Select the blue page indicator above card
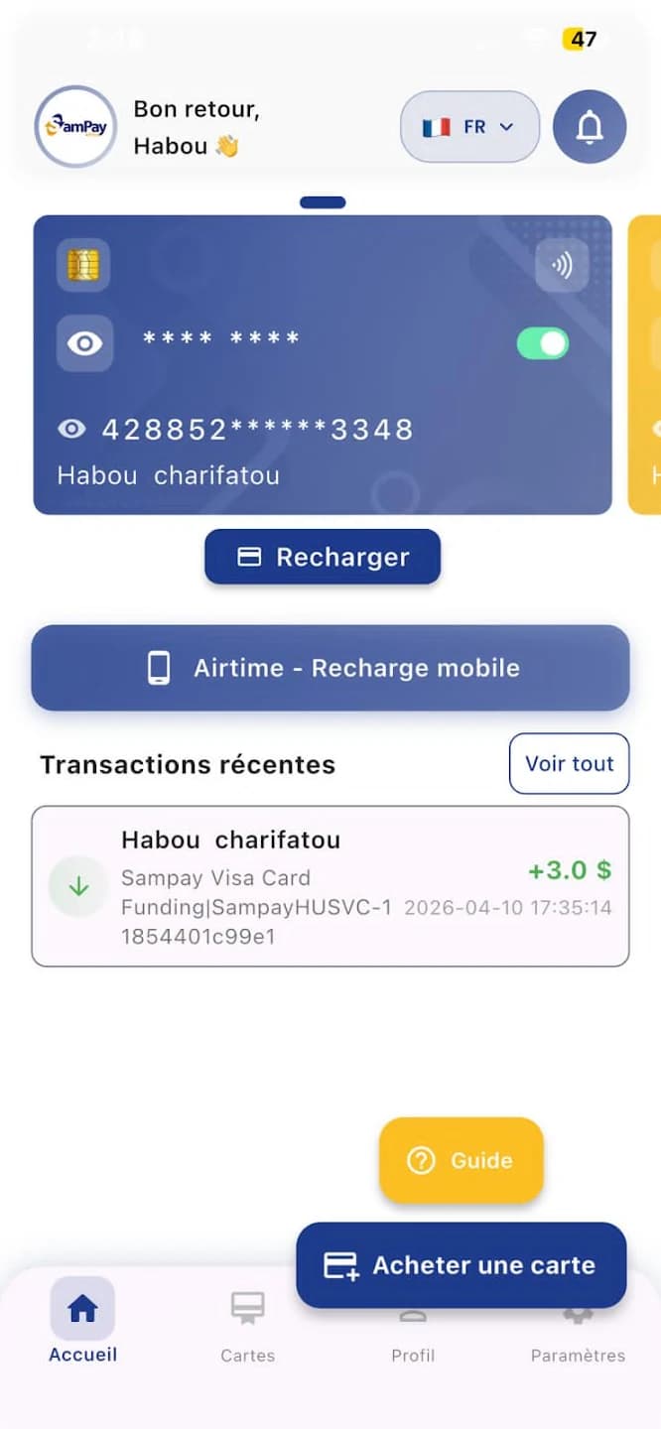Image resolution: width=661 pixels, height=1429 pixels. point(323,202)
